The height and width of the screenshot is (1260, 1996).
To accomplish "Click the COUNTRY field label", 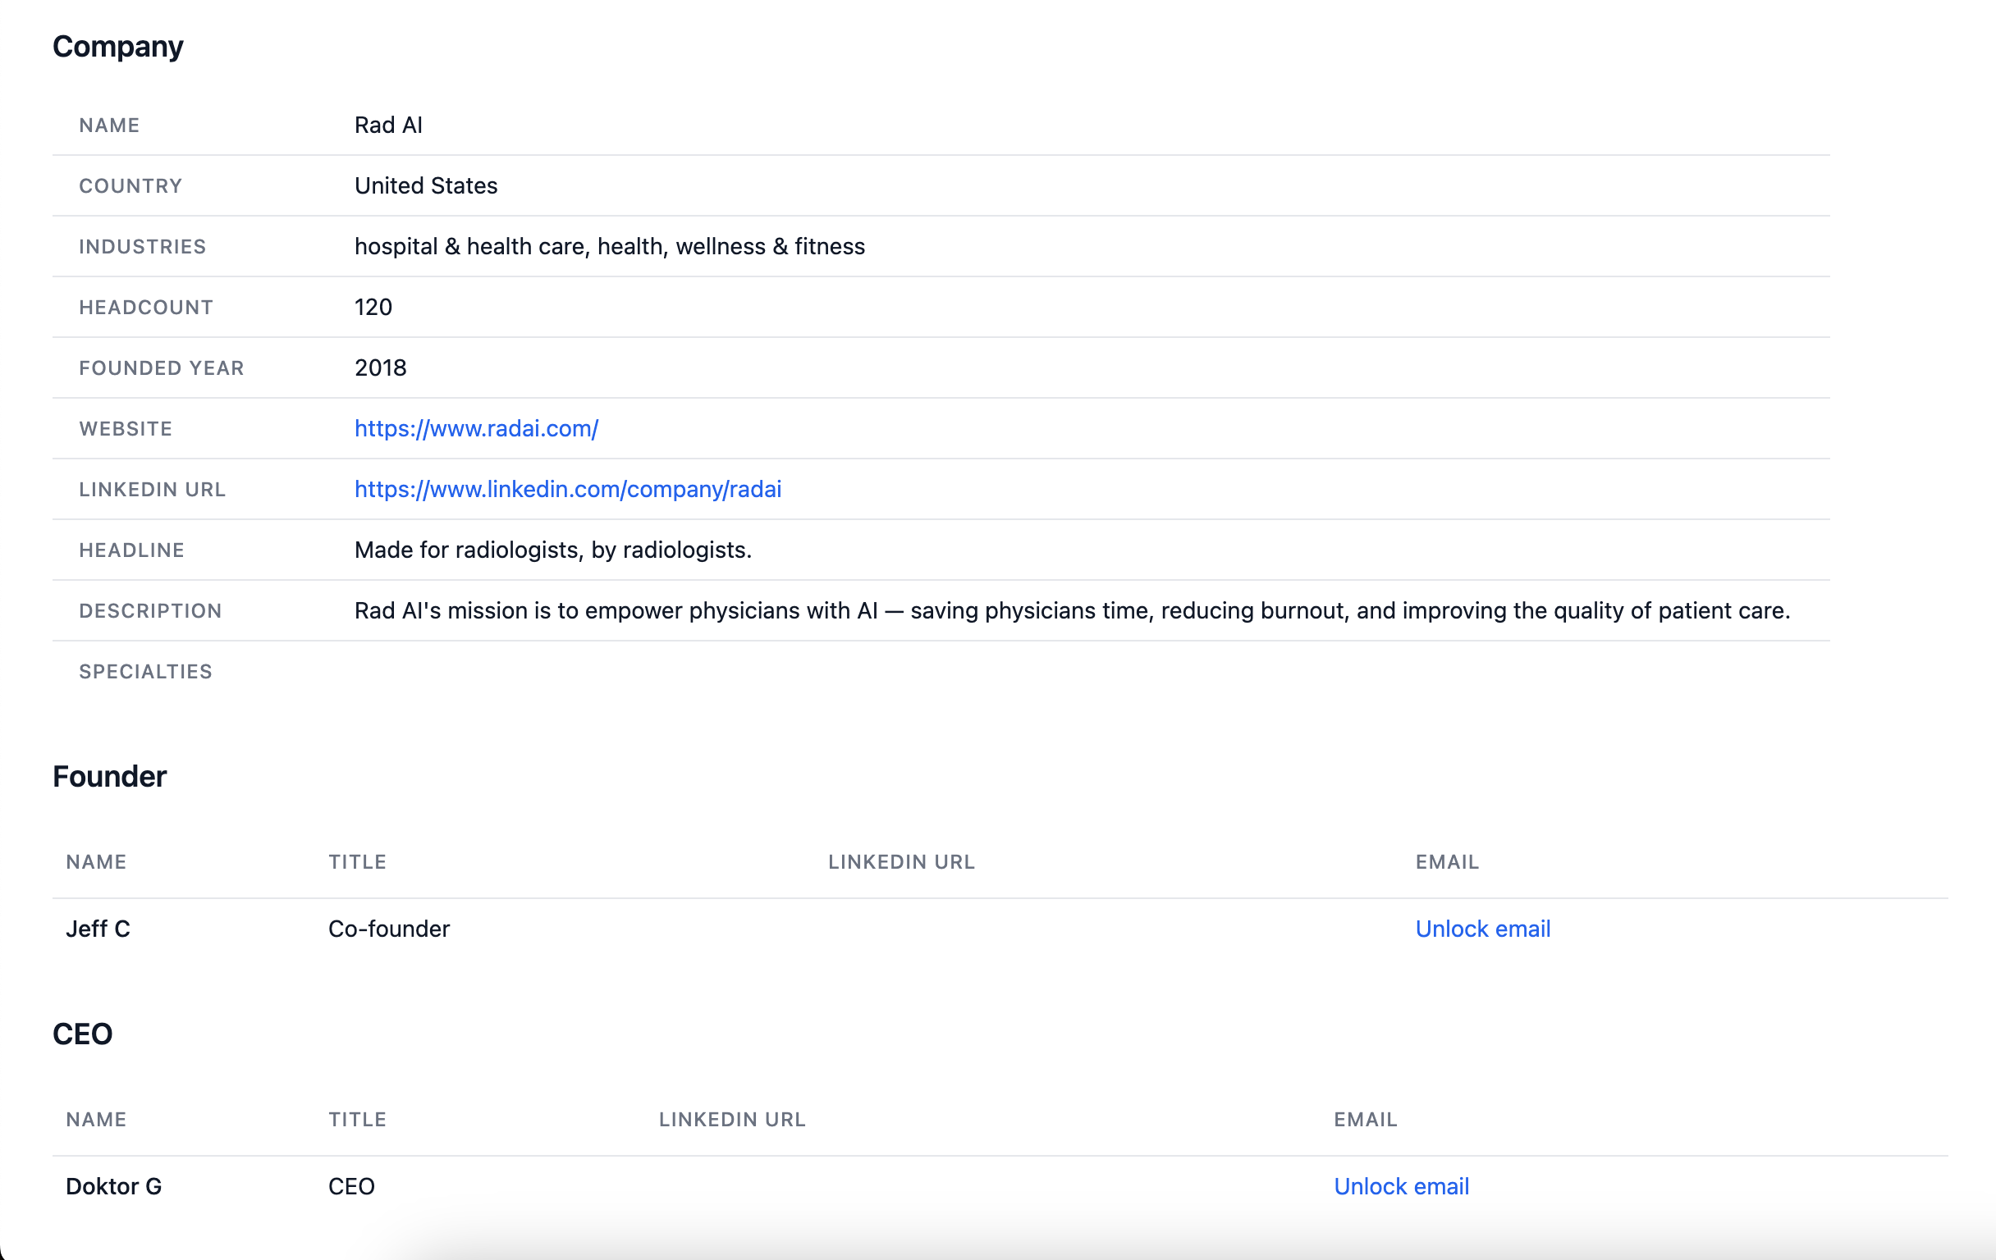I will coord(130,185).
